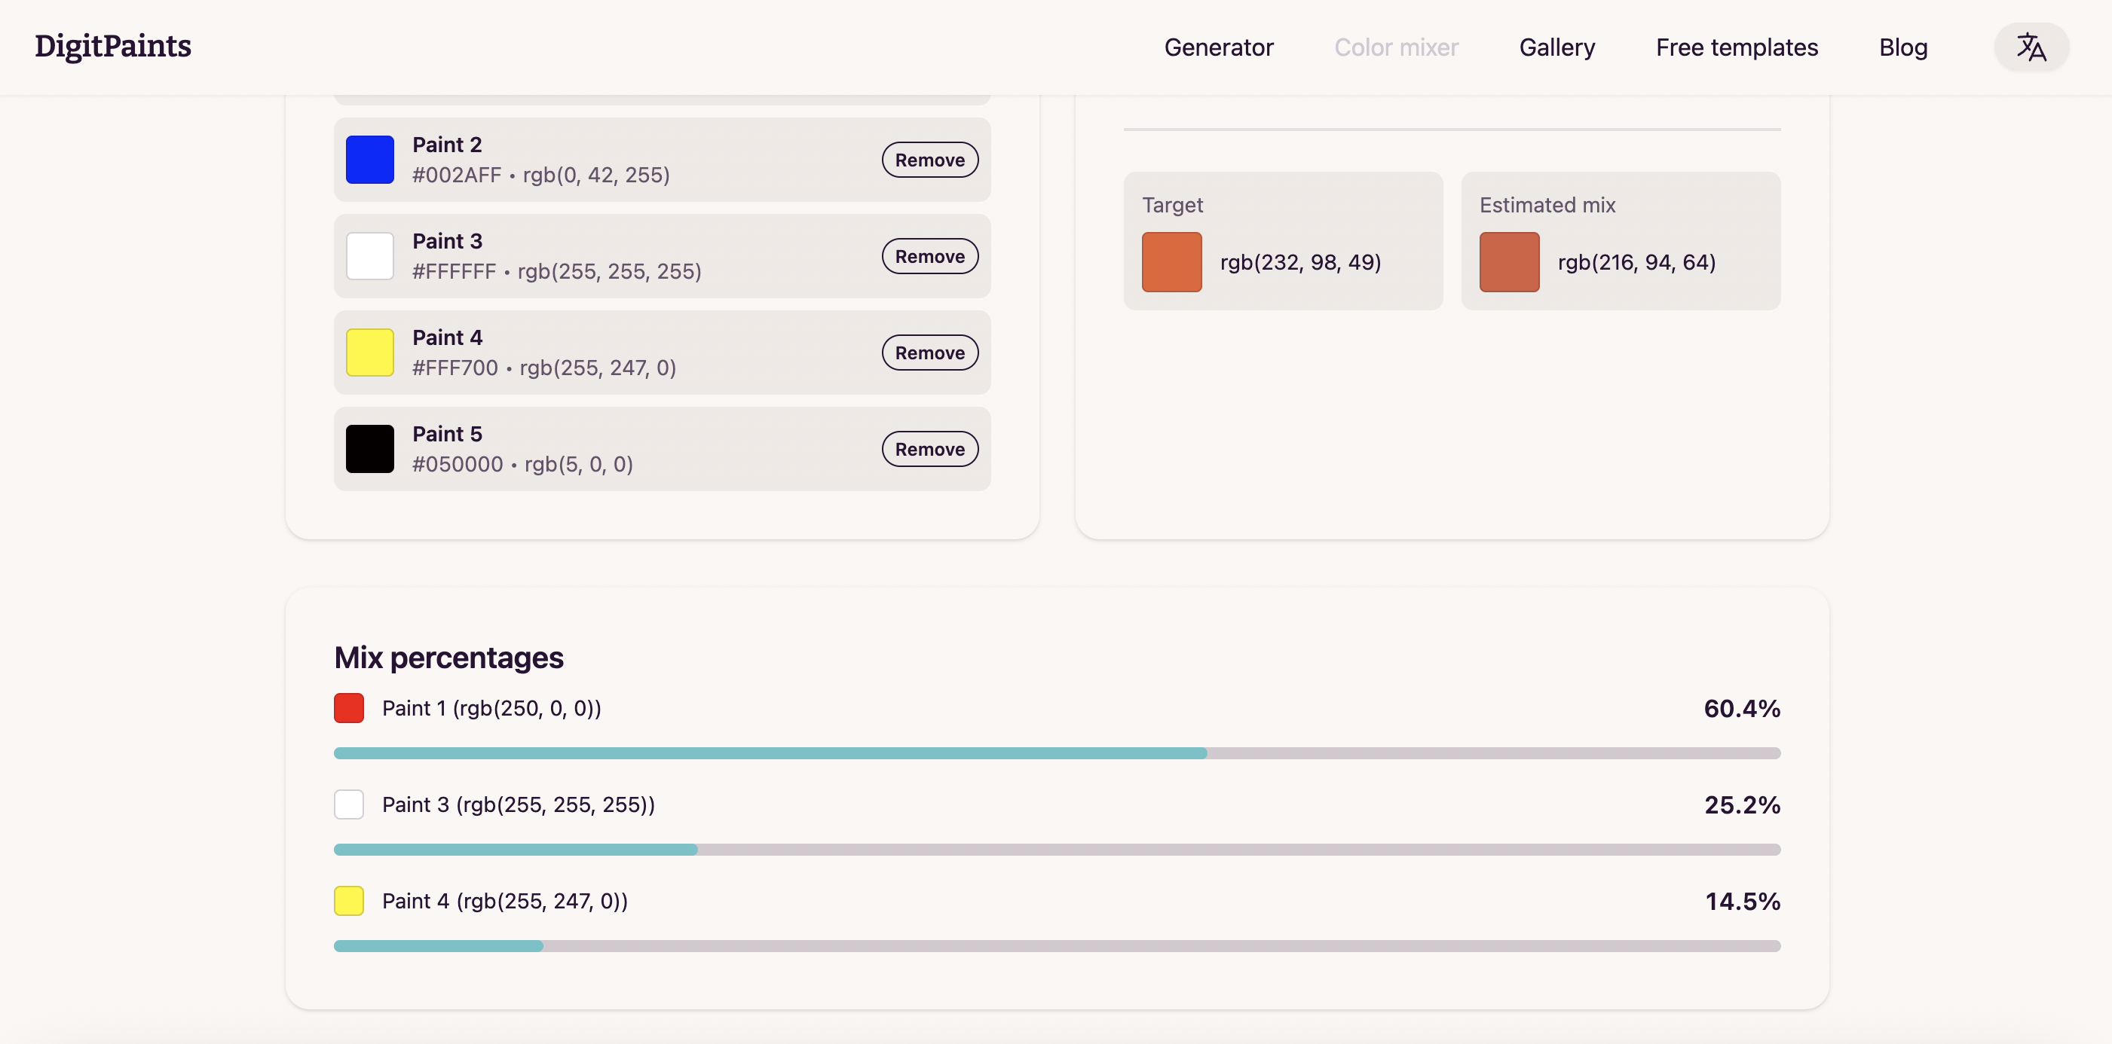The width and height of the screenshot is (2112, 1044).
Task: Click the Target color preview square
Action: 1171,262
